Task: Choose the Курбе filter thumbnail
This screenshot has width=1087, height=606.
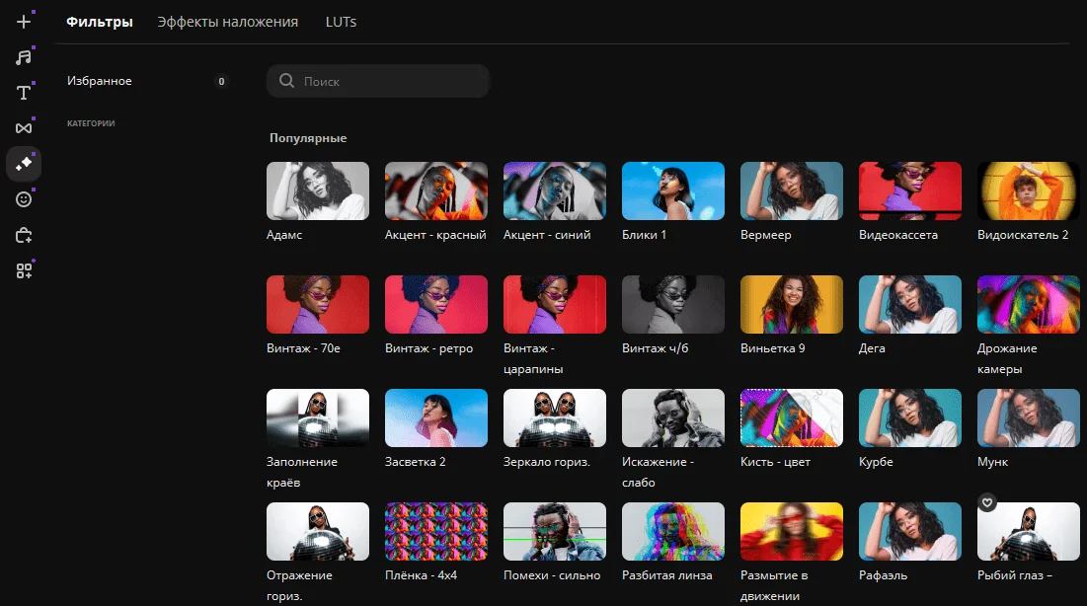Action: [x=910, y=417]
